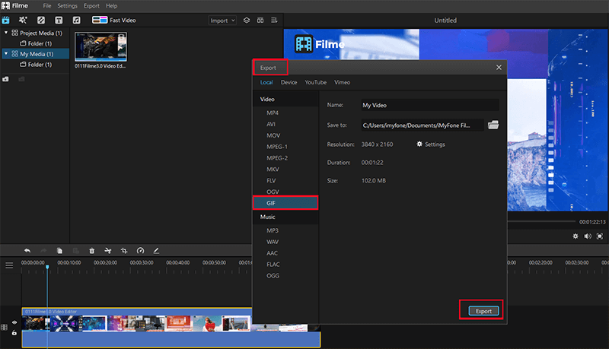Toggle the preview volume speaker

588,236
